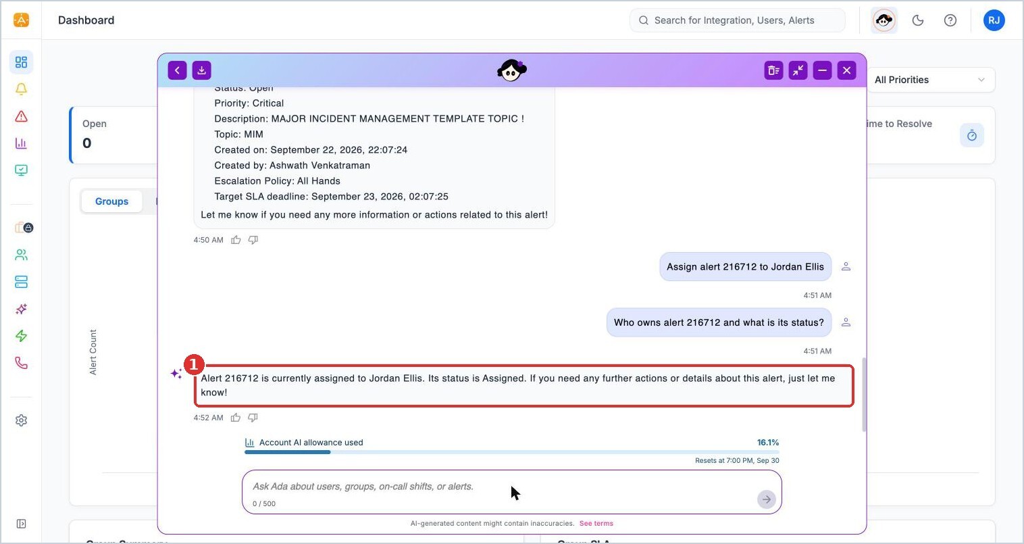The width and height of the screenshot is (1024, 544).
Task: Toggle dark mode moon icon
Action: tap(918, 20)
